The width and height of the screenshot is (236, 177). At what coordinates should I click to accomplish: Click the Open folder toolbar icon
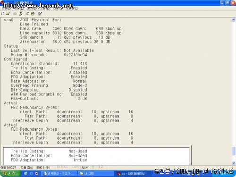[8, 14]
